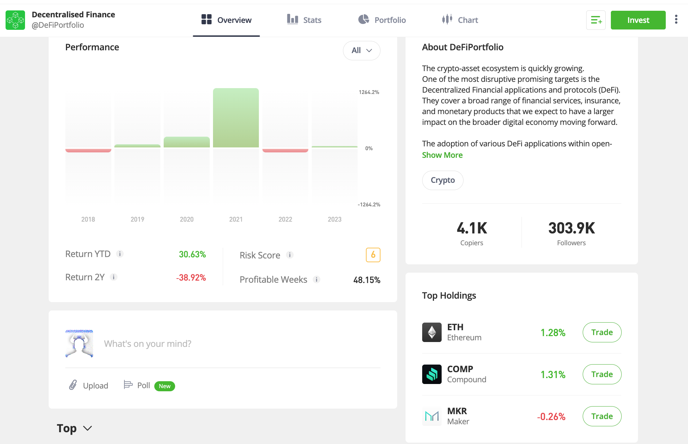Click the What's on your mind input field
The image size is (688, 444).
click(225, 343)
